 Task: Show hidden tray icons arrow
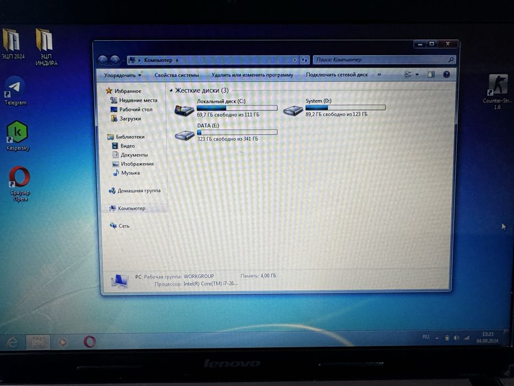click(x=437, y=337)
